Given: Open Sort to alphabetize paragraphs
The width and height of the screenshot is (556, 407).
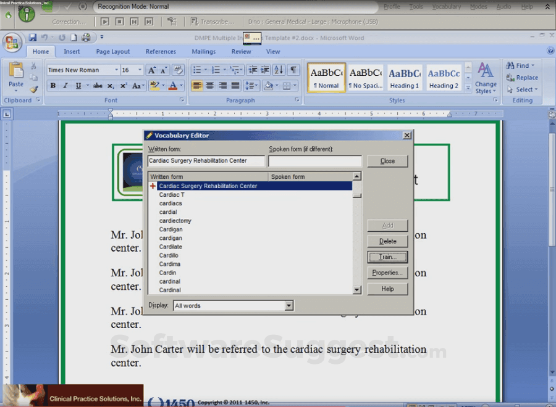Looking at the screenshot, I should point(279,70).
